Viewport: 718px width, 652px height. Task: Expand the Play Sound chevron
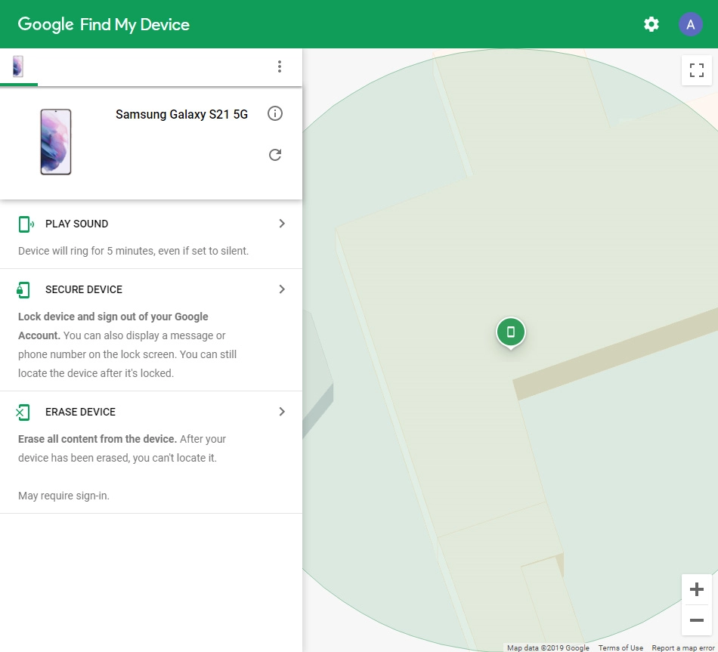coord(282,224)
